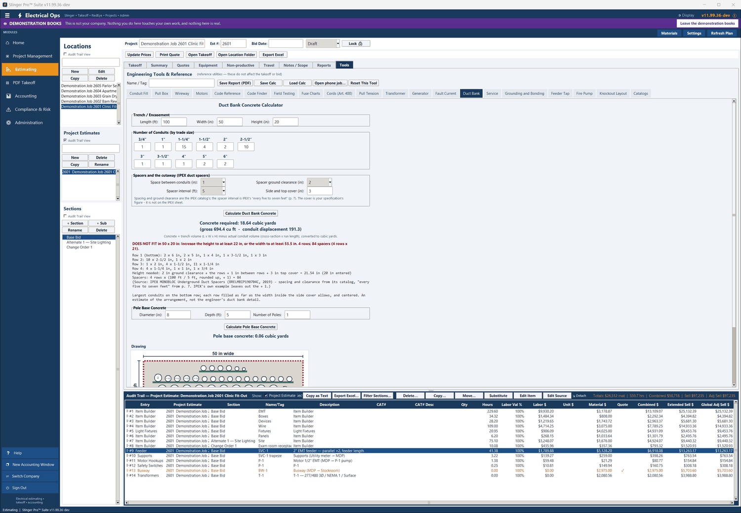This screenshot has width=741, height=513.
Task: Enable Audit Trail View under Sections
Action: coord(65,216)
